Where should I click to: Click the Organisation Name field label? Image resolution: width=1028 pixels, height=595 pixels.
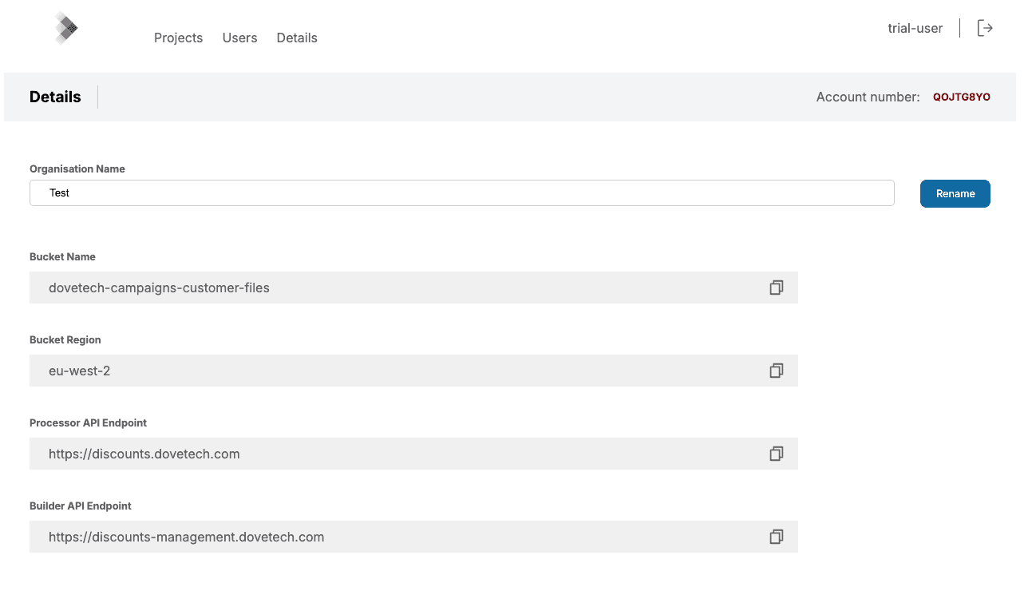[x=77, y=169]
